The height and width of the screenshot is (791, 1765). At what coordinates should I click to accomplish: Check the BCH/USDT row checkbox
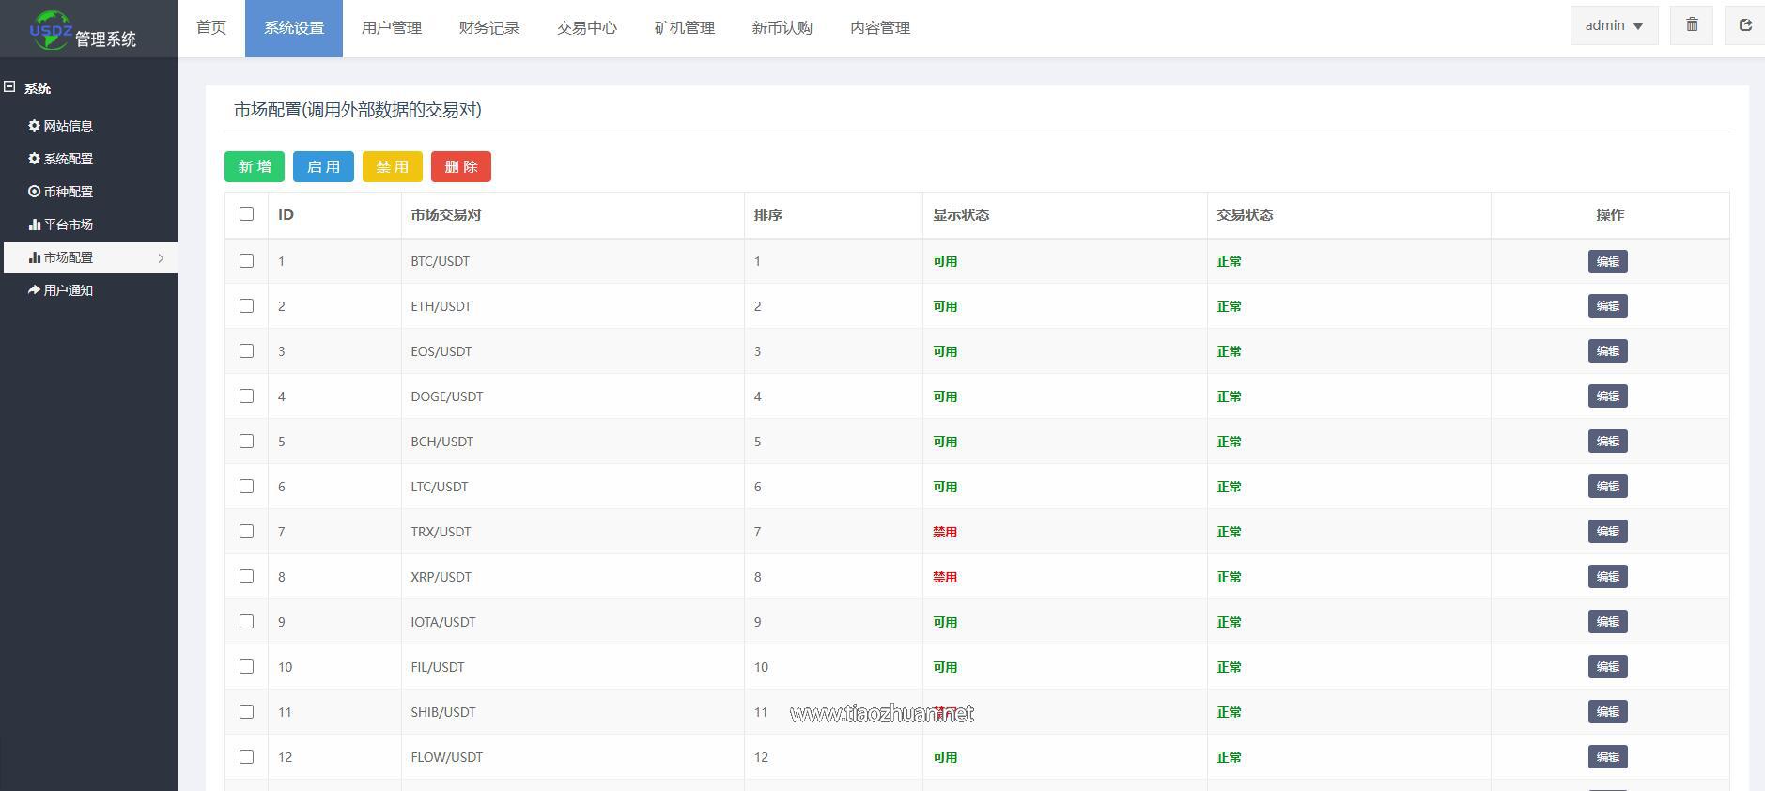point(246,441)
